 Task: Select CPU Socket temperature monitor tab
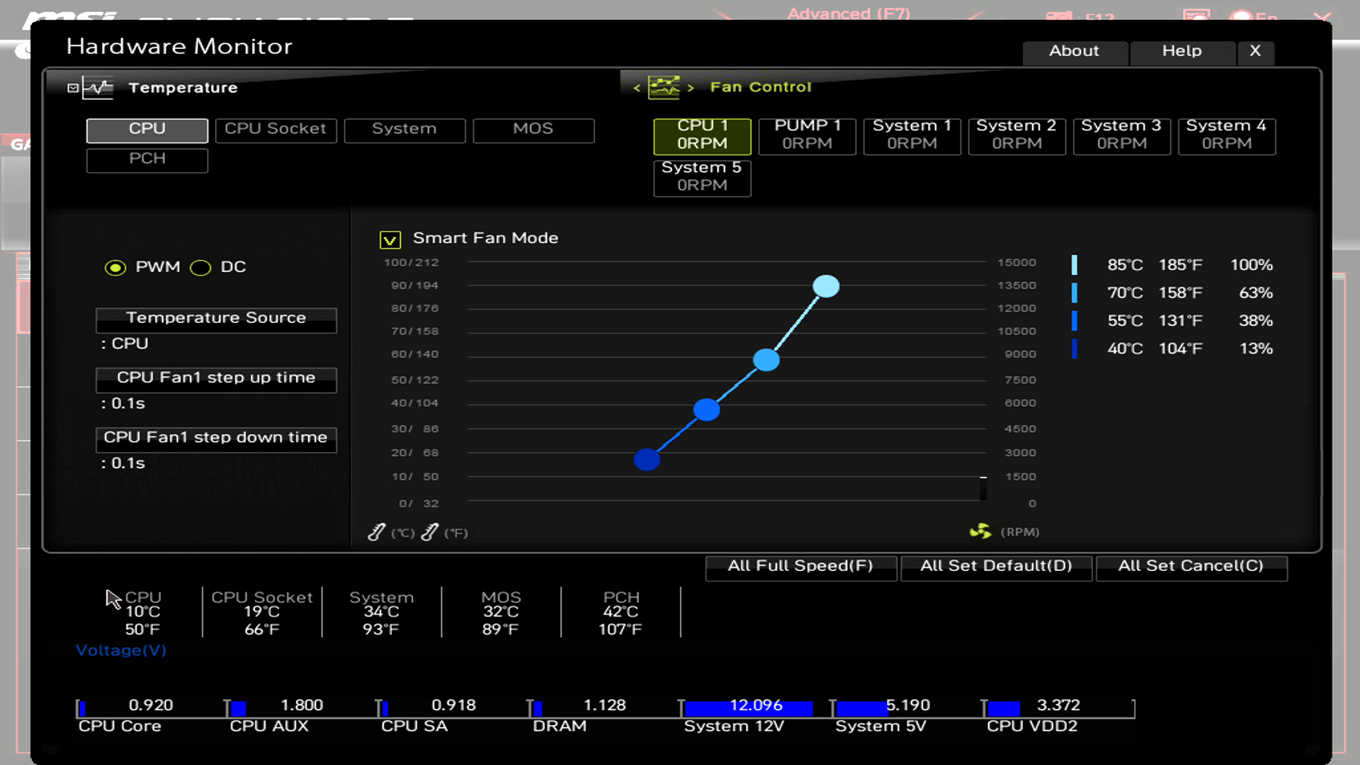(275, 128)
